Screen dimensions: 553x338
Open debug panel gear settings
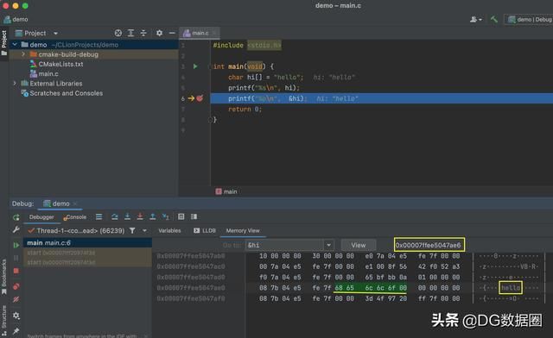(x=16, y=316)
